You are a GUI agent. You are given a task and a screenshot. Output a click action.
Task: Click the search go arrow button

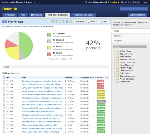click(146, 9)
